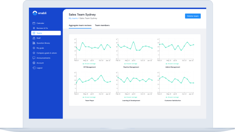Switch to the Team members tab

(x=102, y=25)
